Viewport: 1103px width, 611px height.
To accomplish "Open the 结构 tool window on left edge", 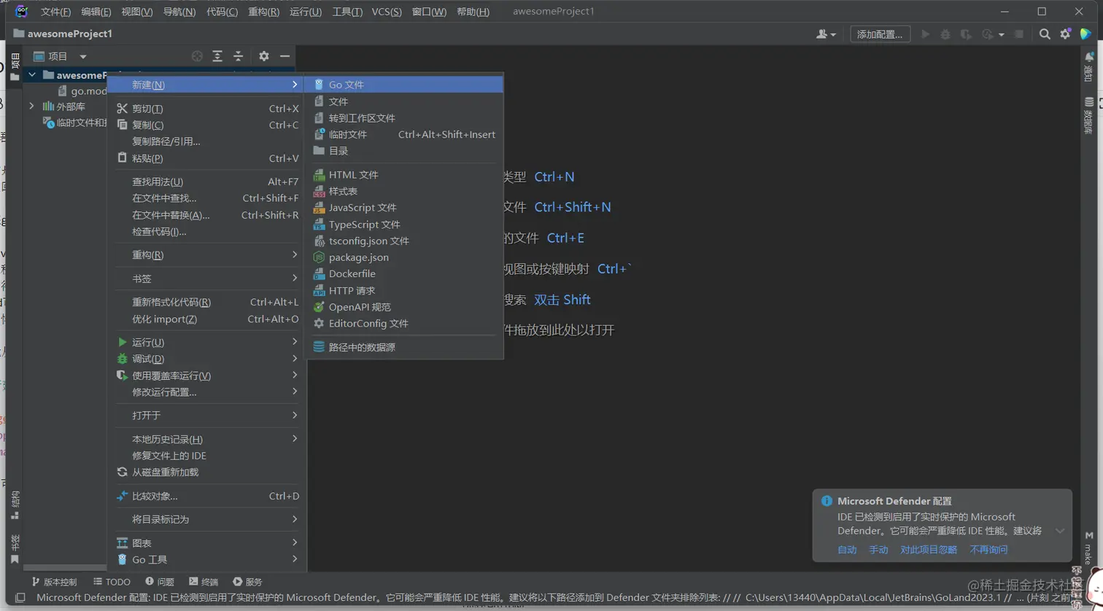I will click(15, 505).
